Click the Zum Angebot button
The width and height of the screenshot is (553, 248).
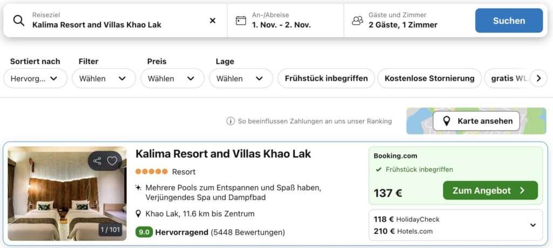coord(490,190)
